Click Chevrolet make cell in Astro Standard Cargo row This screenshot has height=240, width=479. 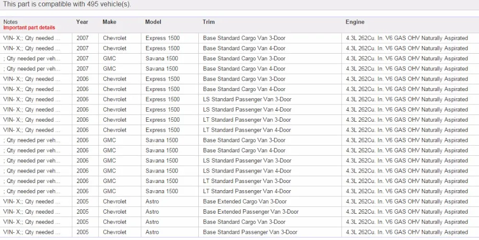click(114, 222)
